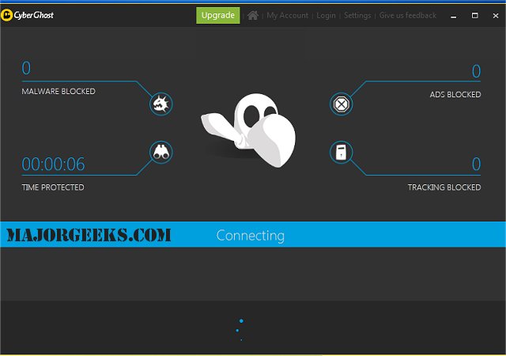Click the ghost mascot in the center
The height and width of the screenshot is (356, 506).
pos(248,130)
